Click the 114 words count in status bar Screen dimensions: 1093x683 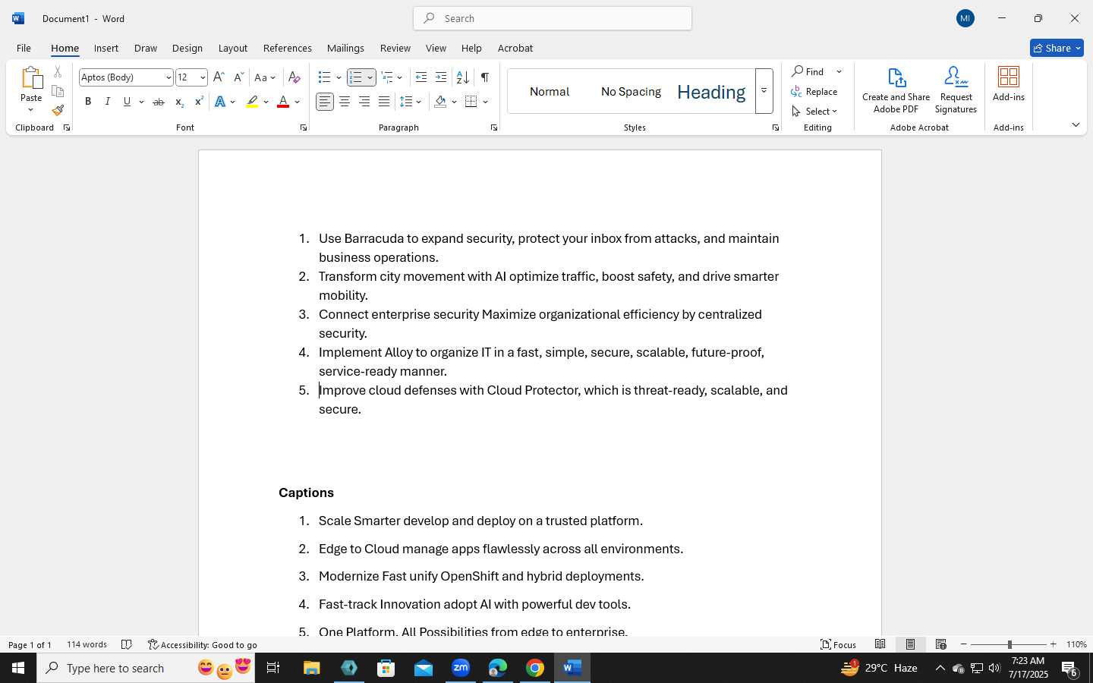[x=87, y=644]
